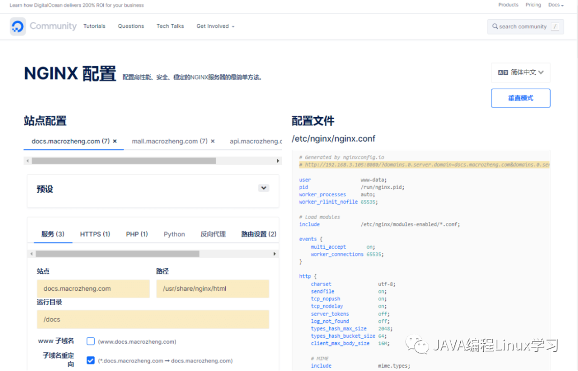
Task: Switch to the mall.macrozheng.com (7) tab
Action: click(170, 141)
